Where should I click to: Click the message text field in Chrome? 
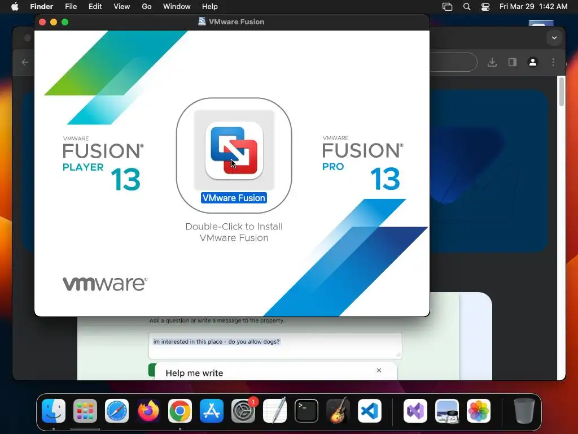[275, 346]
